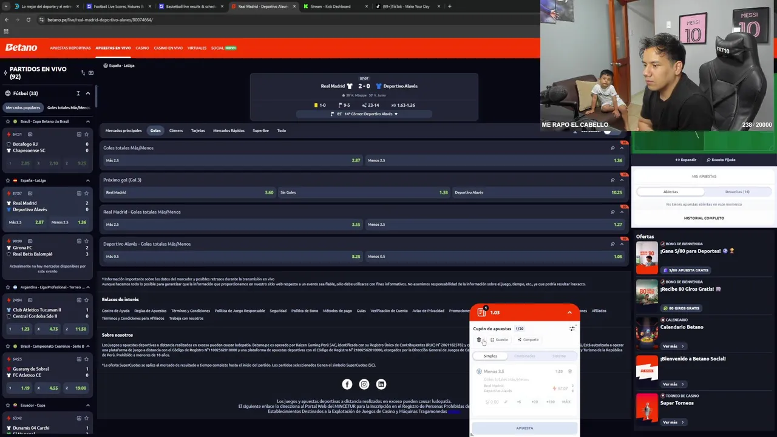Collapse the bet slip panel chevron
777x437 pixels.
569,313
